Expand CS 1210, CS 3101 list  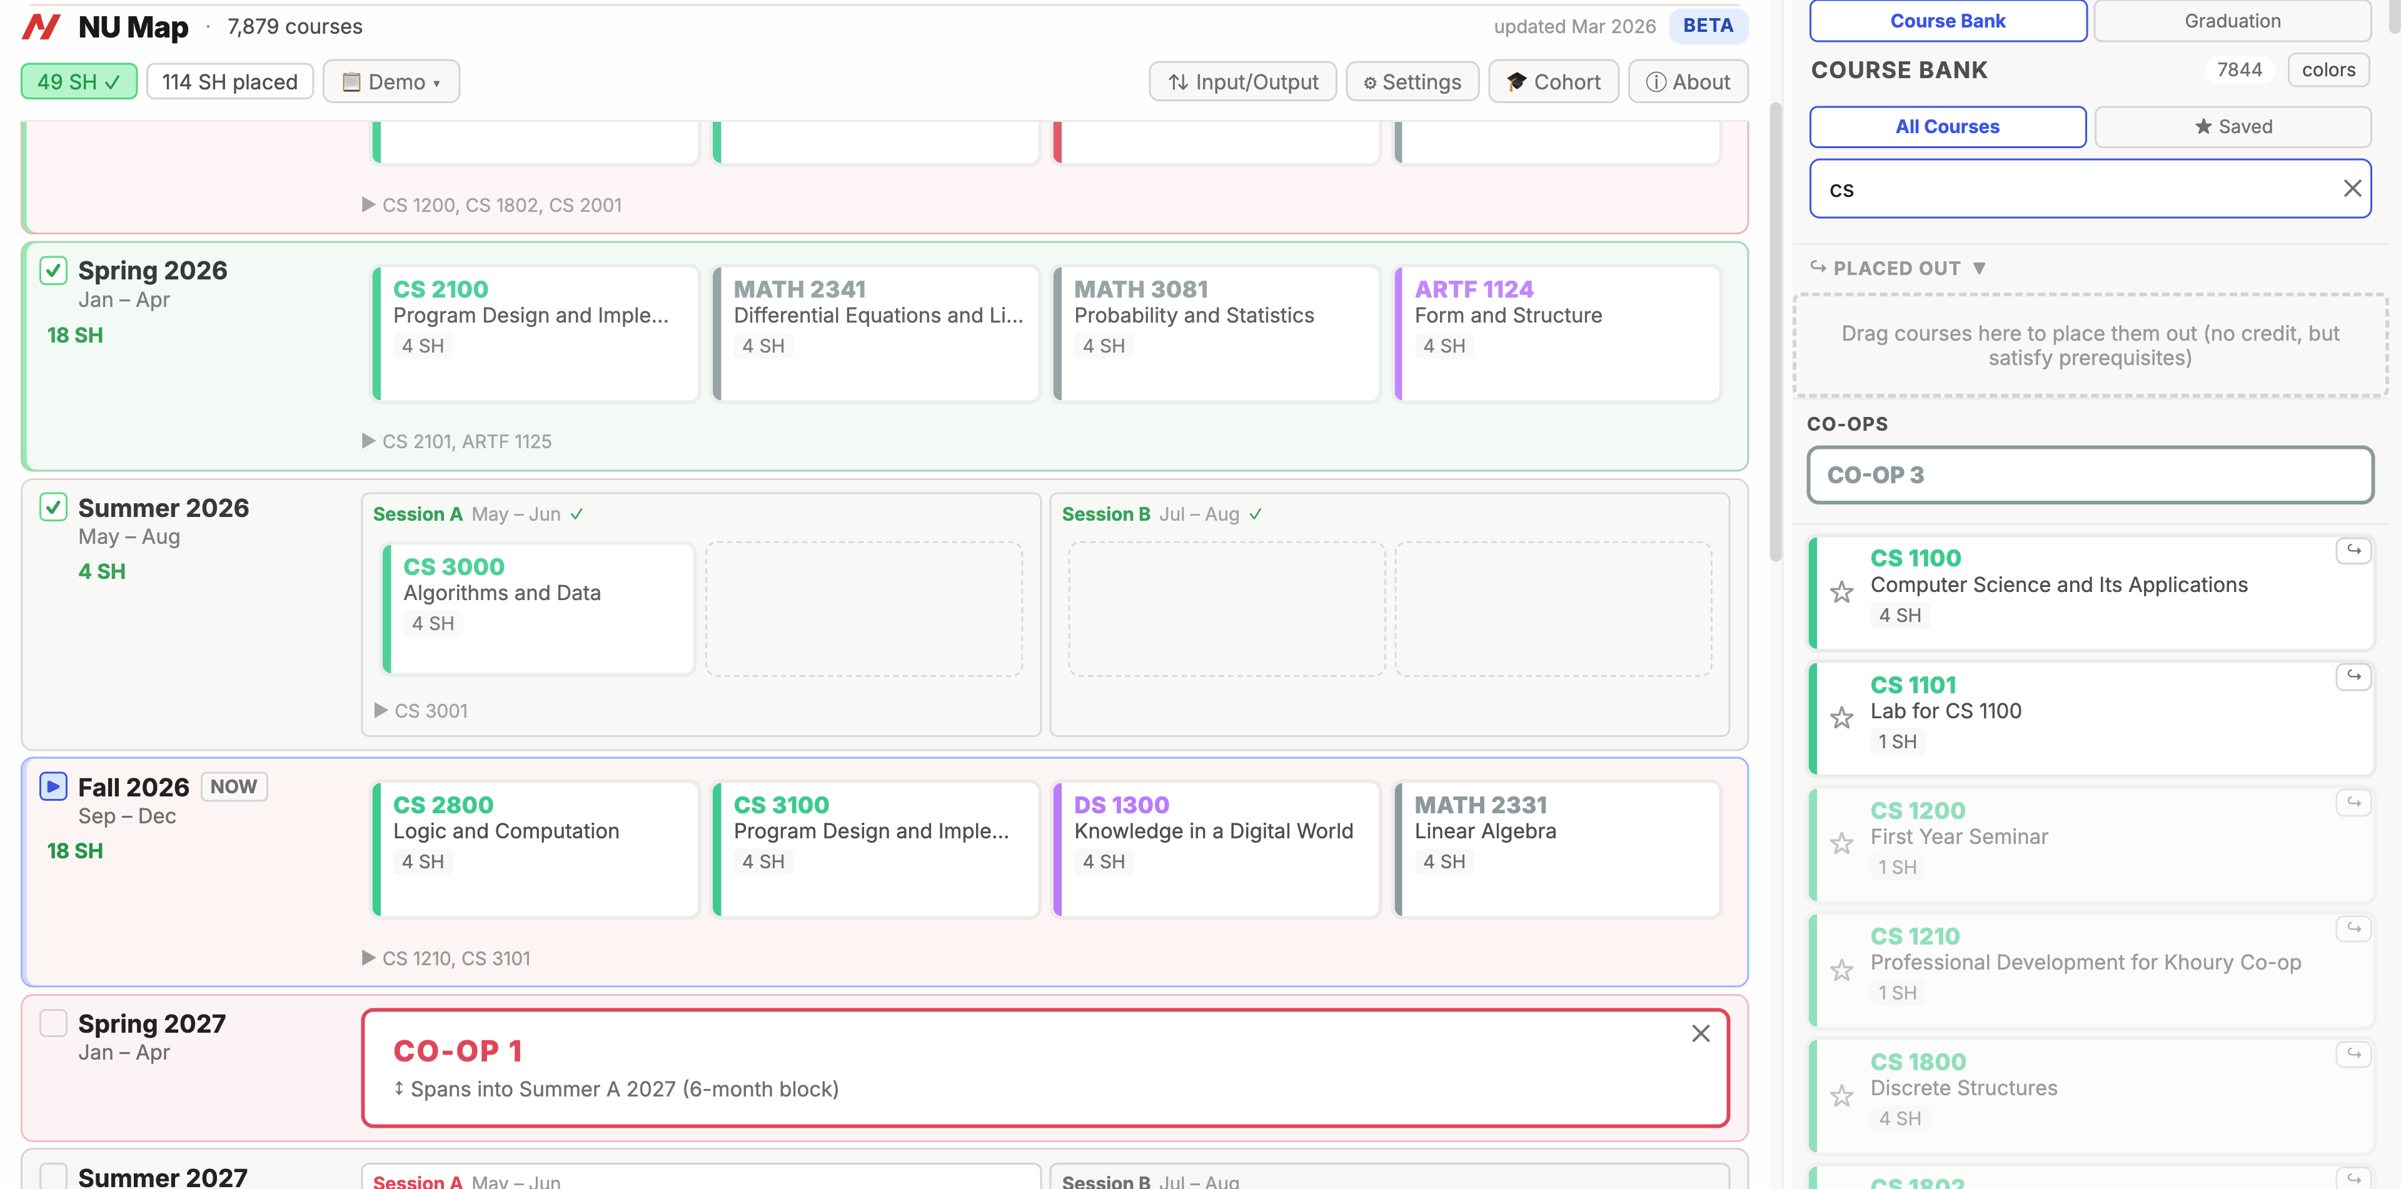(x=446, y=958)
